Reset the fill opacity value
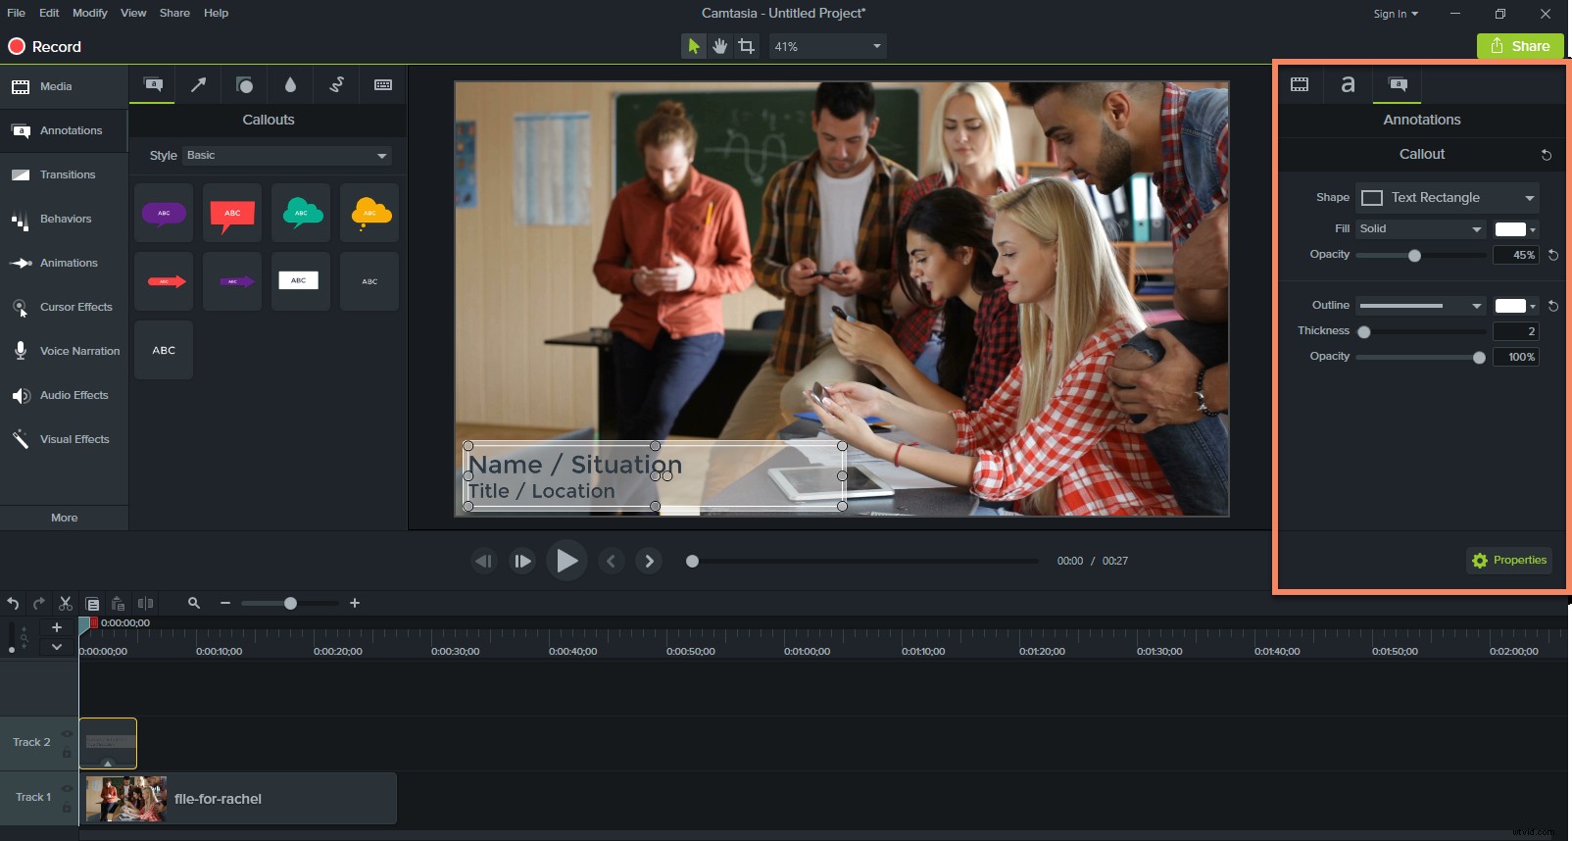Screen dimensions: 1572x841 tap(1553, 255)
